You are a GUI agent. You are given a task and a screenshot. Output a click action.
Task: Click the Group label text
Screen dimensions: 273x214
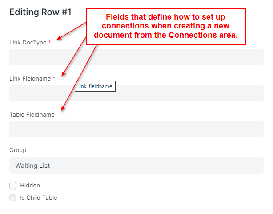click(x=18, y=150)
